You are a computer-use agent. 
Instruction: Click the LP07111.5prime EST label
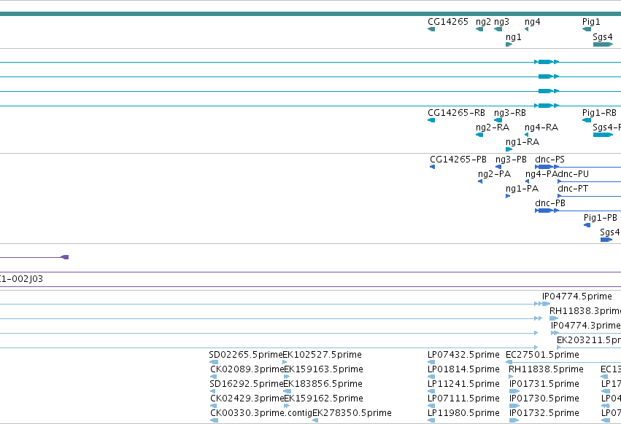463,399
